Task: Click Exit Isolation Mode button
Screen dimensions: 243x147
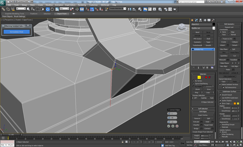Action: point(17,32)
